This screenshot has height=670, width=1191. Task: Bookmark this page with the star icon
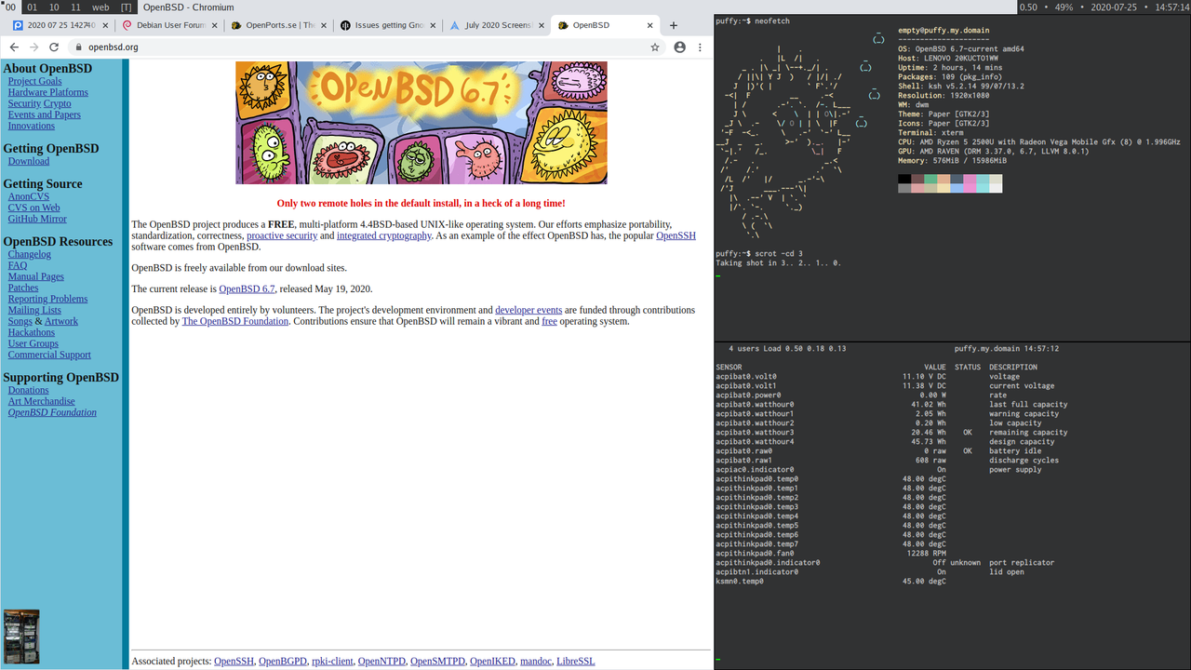[655, 47]
